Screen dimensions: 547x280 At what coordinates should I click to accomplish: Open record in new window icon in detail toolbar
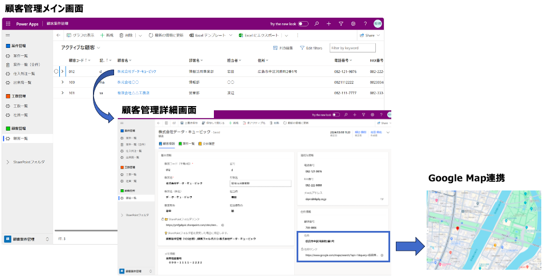tap(174, 123)
